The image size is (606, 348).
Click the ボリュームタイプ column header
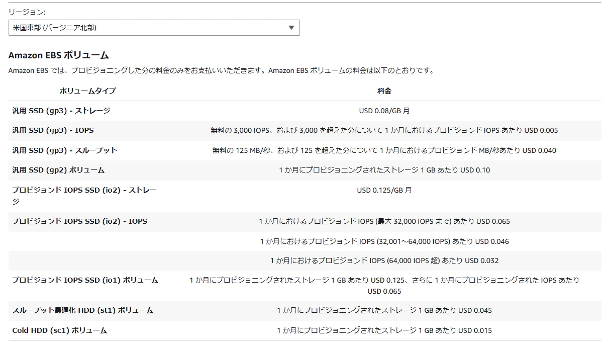[x=87, y=91]
